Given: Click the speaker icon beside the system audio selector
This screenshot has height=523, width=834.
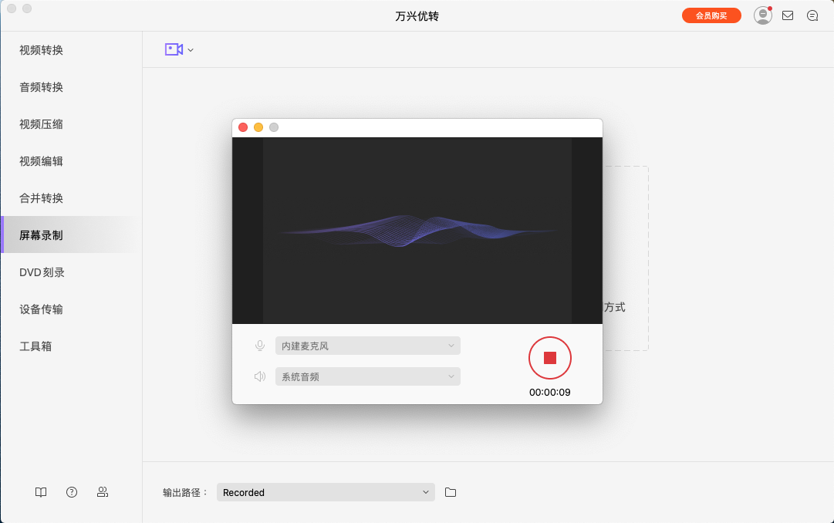Looking at the screenshot, I should pos(259,376).
